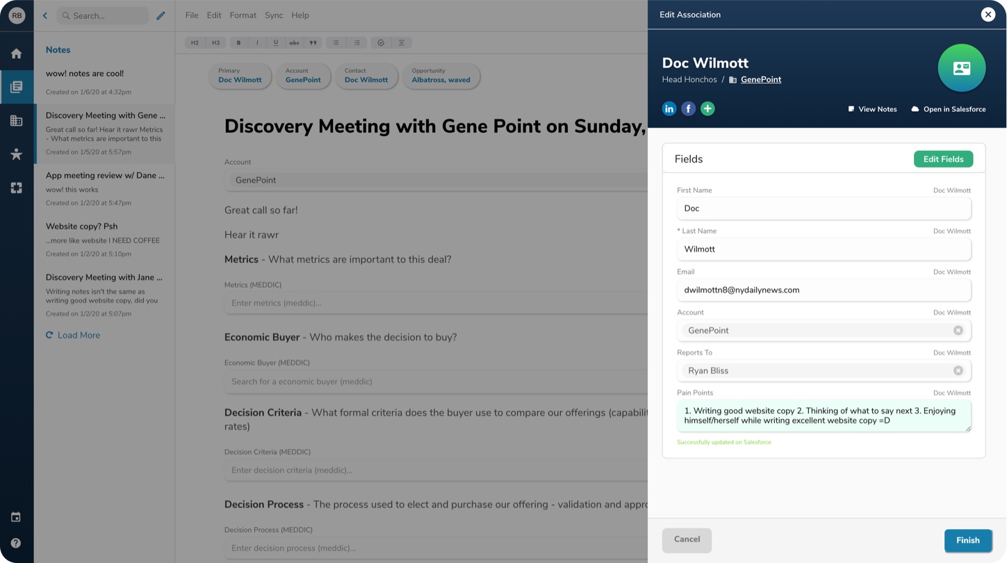Open the LinkedIn profile icon
This screenshot has height=563, width=1007.
click(x=669, y=108)
